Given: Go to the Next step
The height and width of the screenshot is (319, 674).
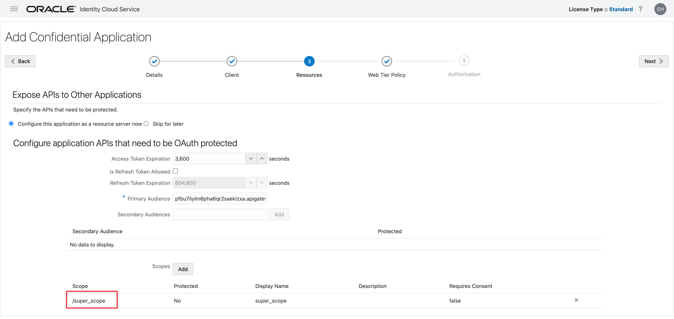Looking at the screenshot, I should 654,61.
